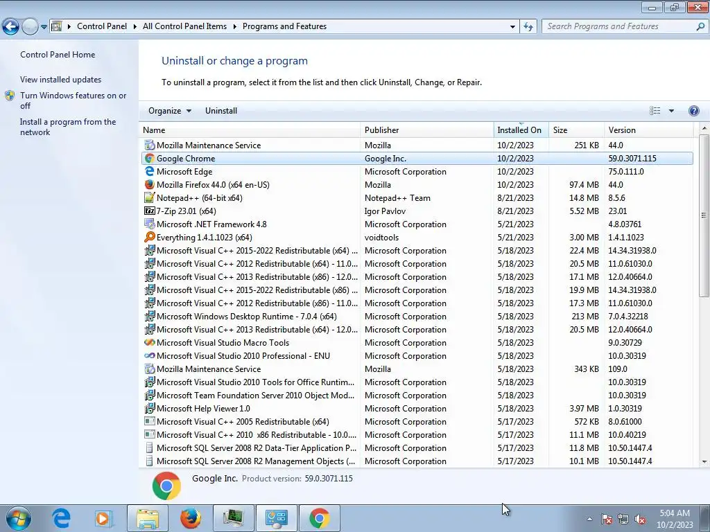
Task: Click the vertical scrollbar thumb
Action: (x=704, y=215)
